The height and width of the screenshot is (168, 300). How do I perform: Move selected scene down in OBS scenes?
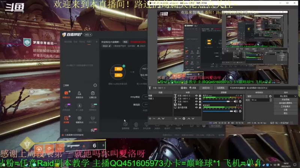click(x=163, y=118)
